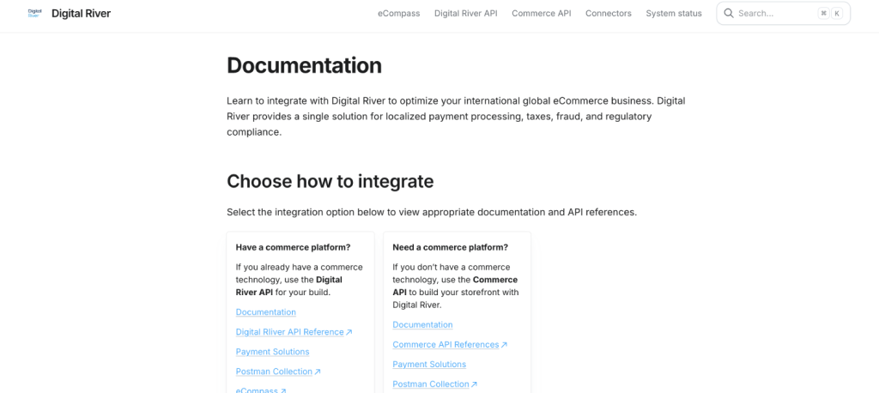
Task: Open Commerce API References link
Action: click(x=450, y=345)
